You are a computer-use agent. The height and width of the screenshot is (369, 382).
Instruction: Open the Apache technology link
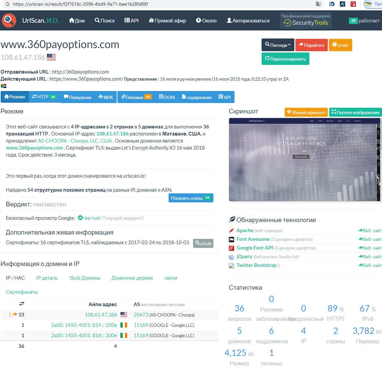tap(245, 230)
